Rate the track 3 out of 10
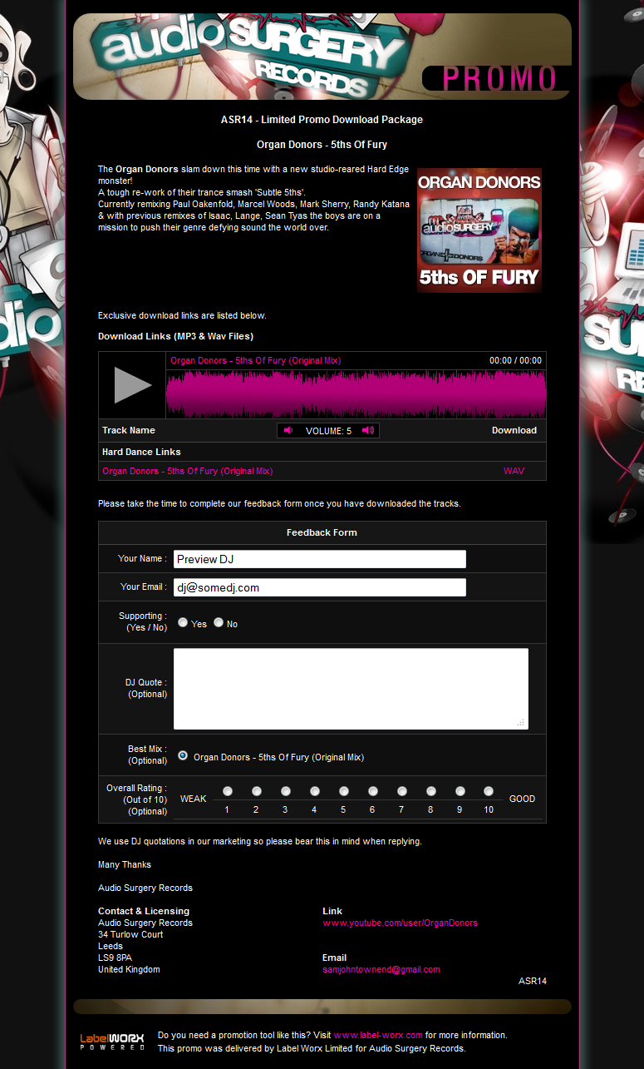Screen dimensions: 644x1069 coord(286,791)
